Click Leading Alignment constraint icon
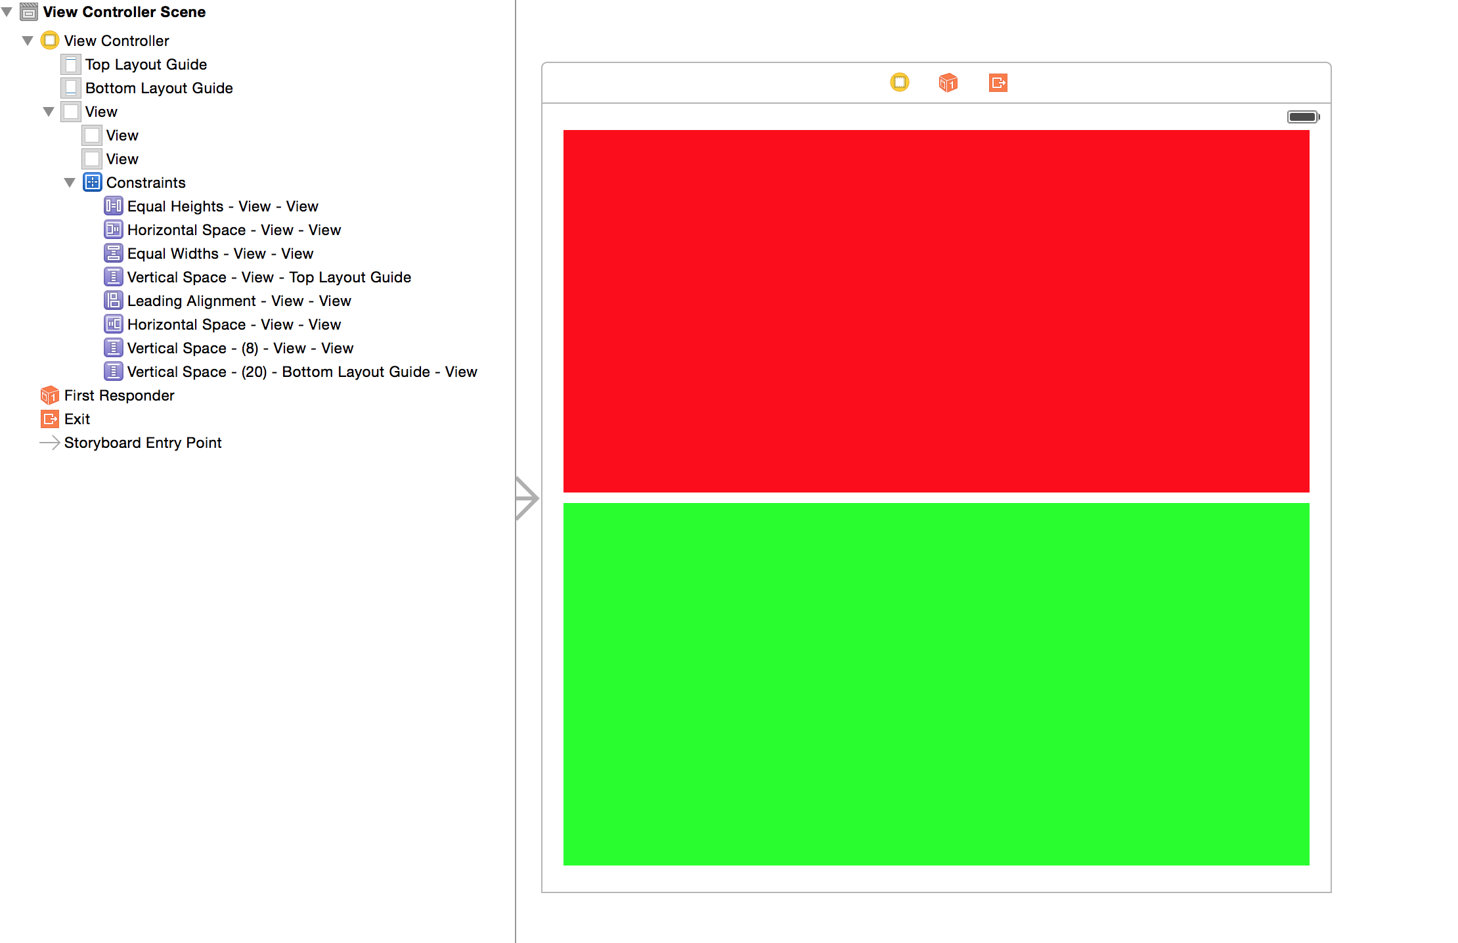The width and height of the screenshot is (1458, 943). [113, 301]
